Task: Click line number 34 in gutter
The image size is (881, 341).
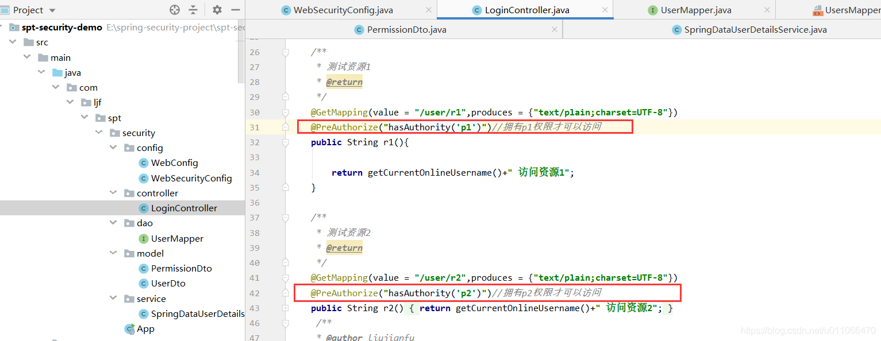Action: click(255, 172)
